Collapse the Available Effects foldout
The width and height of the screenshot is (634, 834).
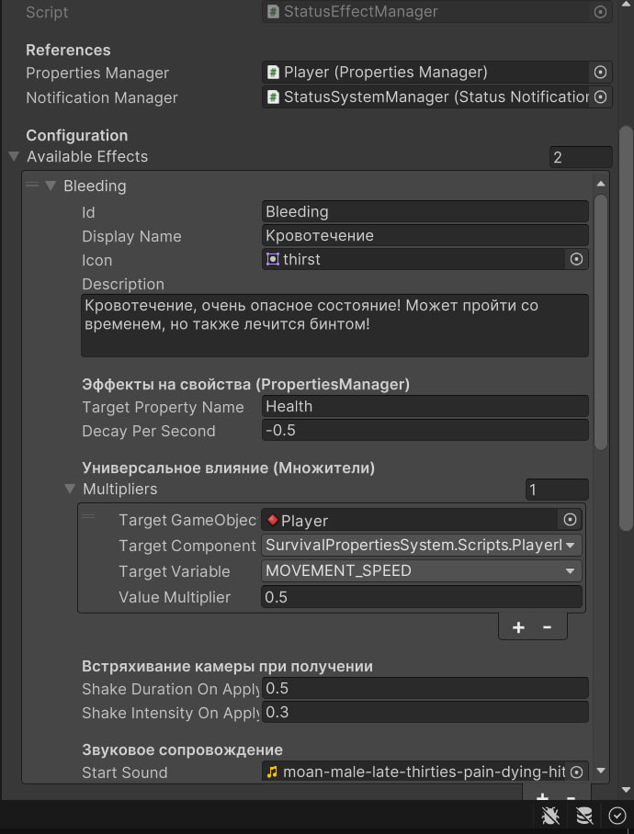coord(14,157)
